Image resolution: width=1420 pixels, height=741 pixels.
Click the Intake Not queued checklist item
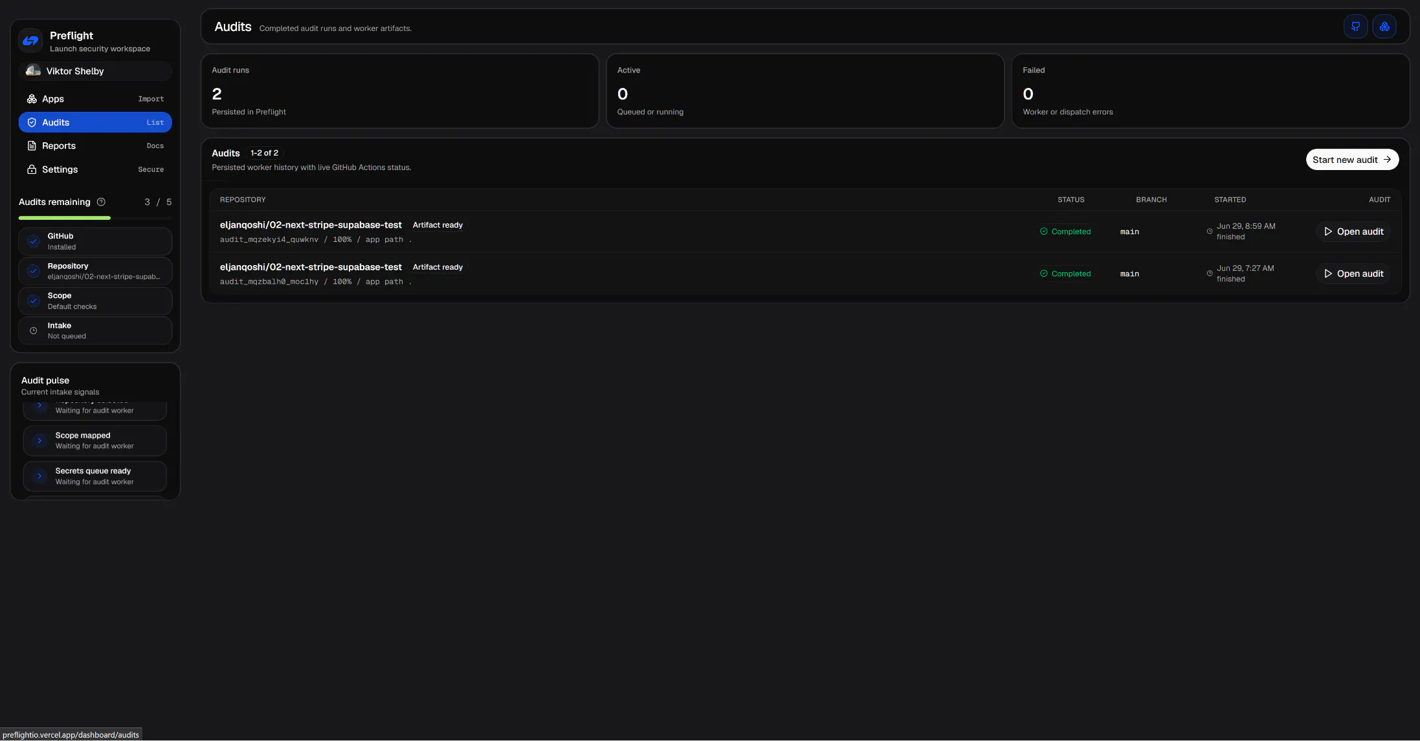[x=95, y=330]
